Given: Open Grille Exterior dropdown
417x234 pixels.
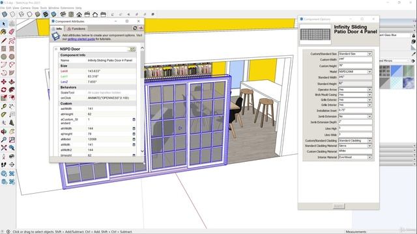Looking at the screenshot, I should (x=369, y=99).
